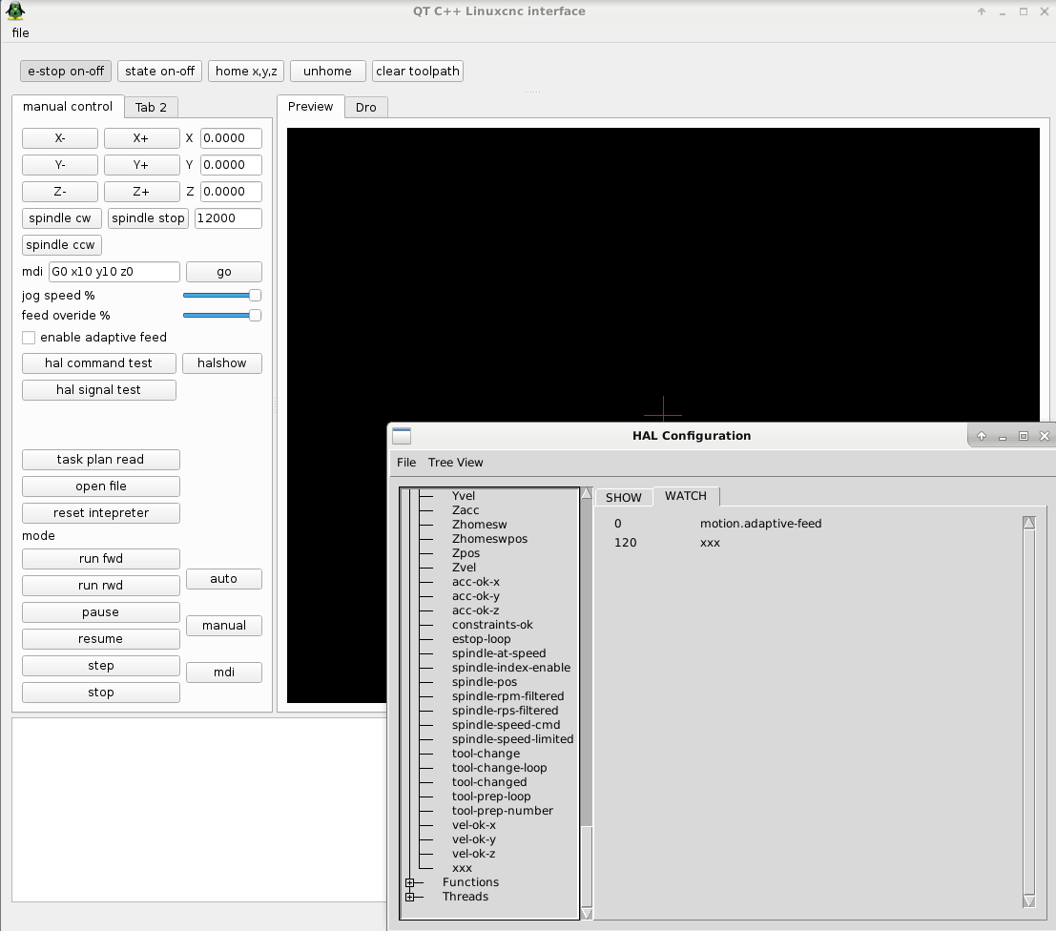Screen dimensions: 1056x931
Task: Switch to the Dro tab
Action: coord(365,108)
